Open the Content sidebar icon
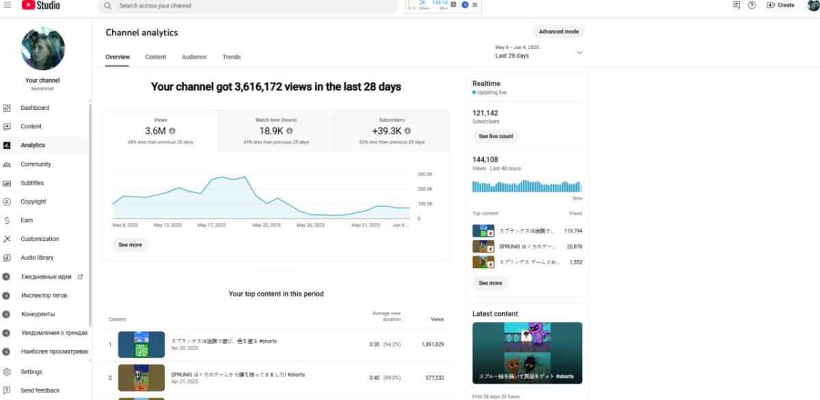The width and height of the screenshot is (820, 400). (x=7, y=126)
